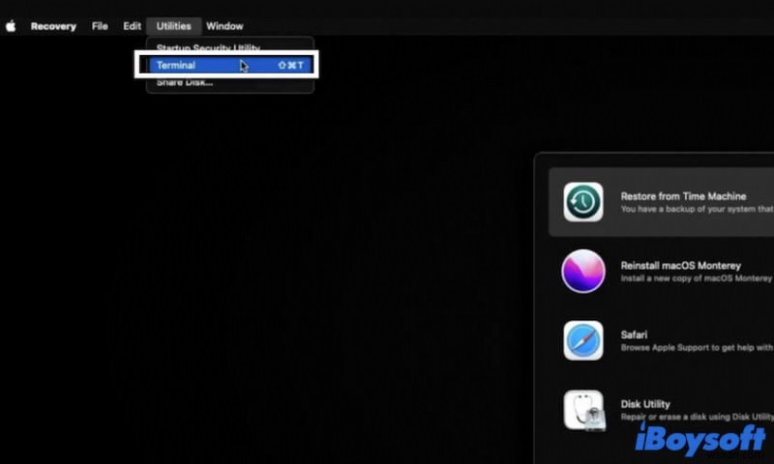
Task: Click 'Install a new copy of macOS Monterey' text
Action: tap(696, 278)
